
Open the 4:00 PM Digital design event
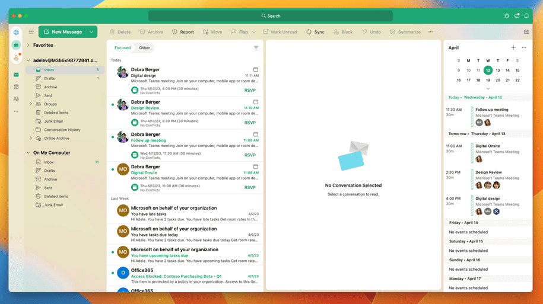pos(488,205)
